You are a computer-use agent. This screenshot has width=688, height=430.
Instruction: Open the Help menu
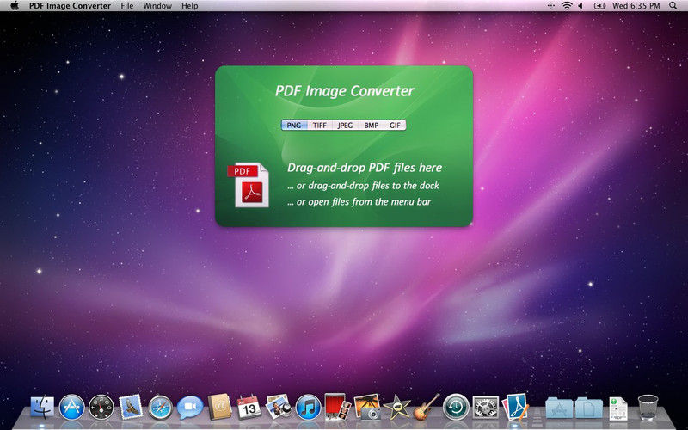pos(189,6)
